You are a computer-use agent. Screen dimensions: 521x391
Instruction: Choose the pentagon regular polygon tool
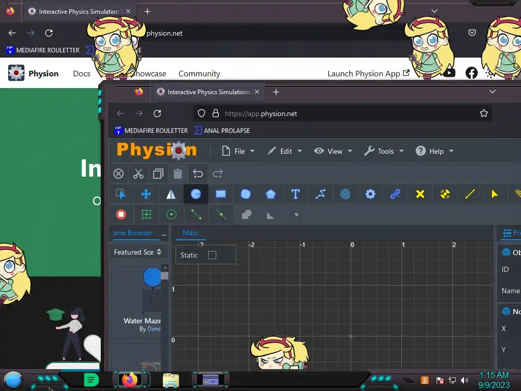click(x=271, y=194)
